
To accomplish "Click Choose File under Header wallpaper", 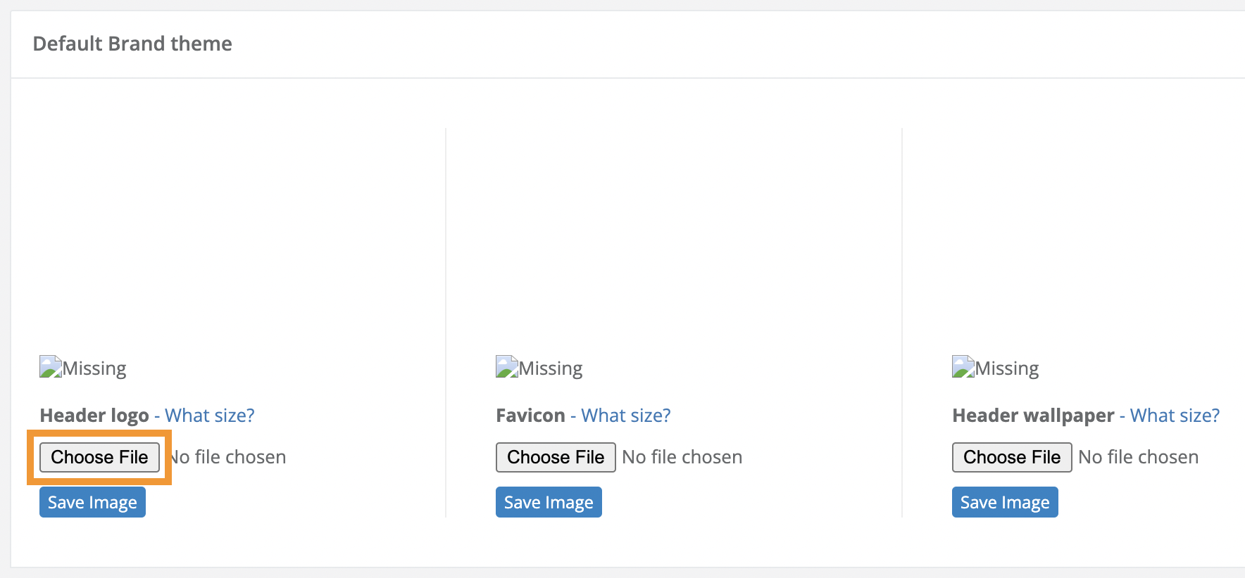I will coord(1012,457).
